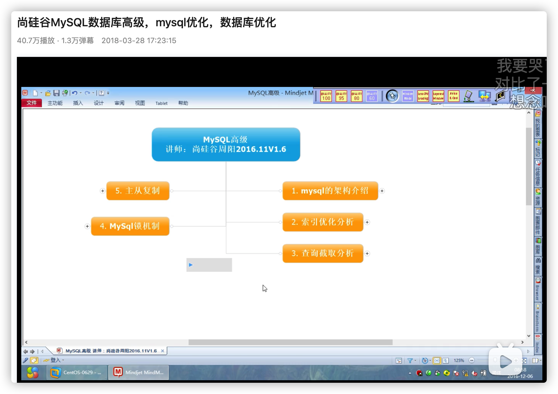Open the 文件 file menu tab
558x394 pixels.
32,103
